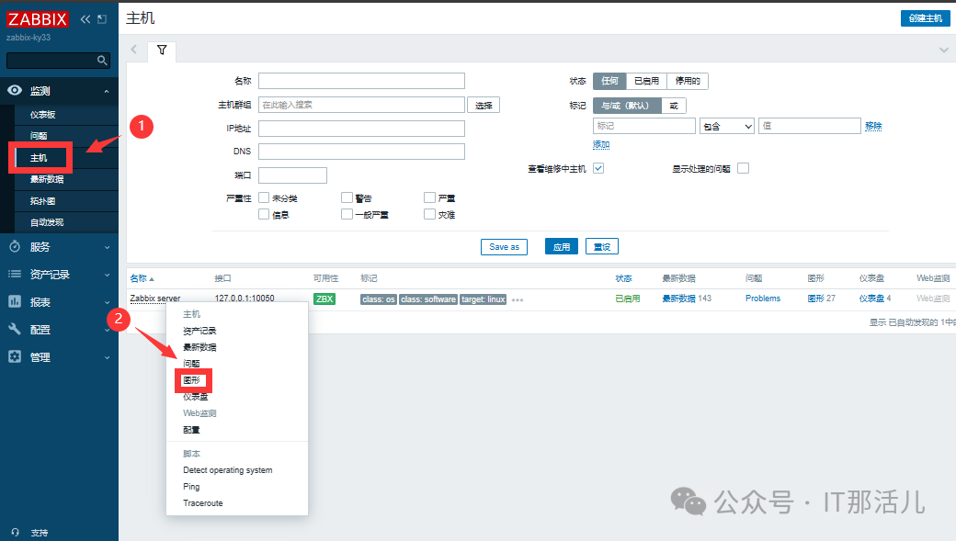The width and height of the screenshot is (956, 541).
Task: Select the 与/或 (默认) tag operator
Action: [x=627, y=106]
